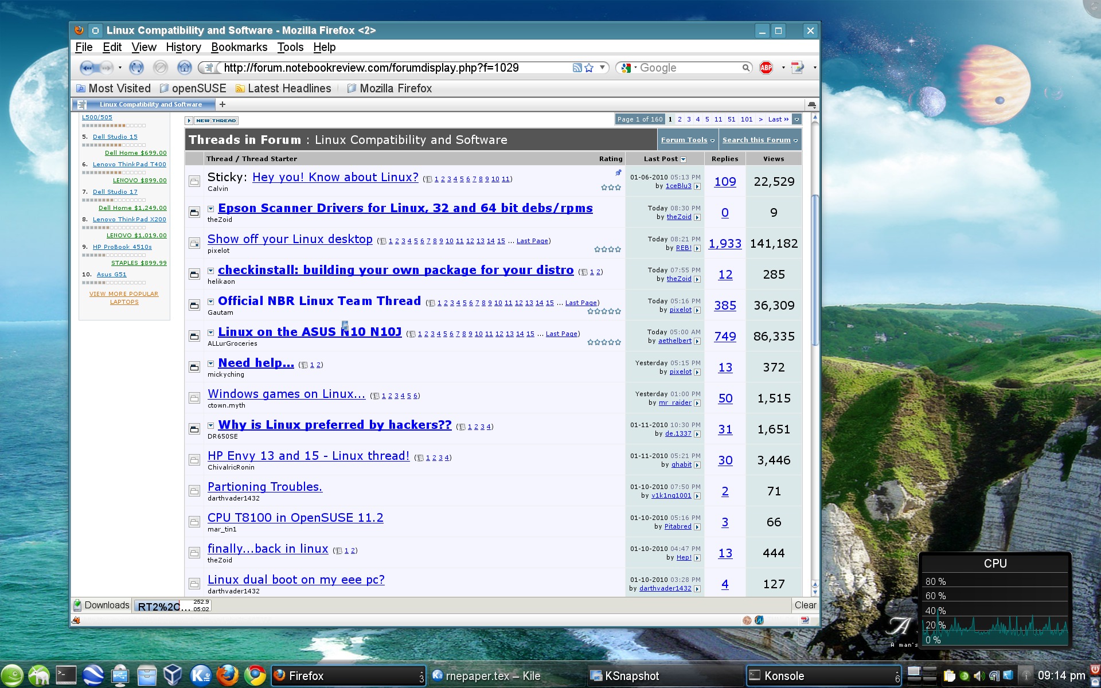Open the Forum Tools dropdown
Image resolution: width=1101 pixels, height=688 pixels.
click(688, 140)
